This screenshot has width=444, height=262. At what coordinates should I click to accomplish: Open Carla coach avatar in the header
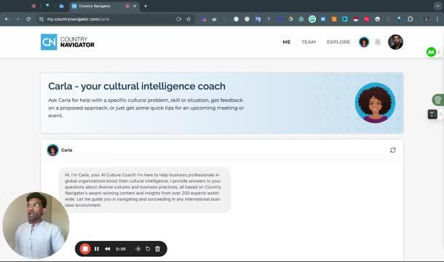click(x=364, y=42)
